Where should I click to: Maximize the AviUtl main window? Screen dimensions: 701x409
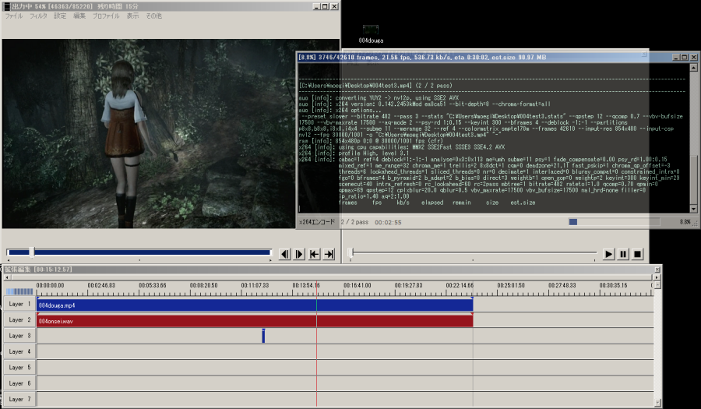point(325,6)
